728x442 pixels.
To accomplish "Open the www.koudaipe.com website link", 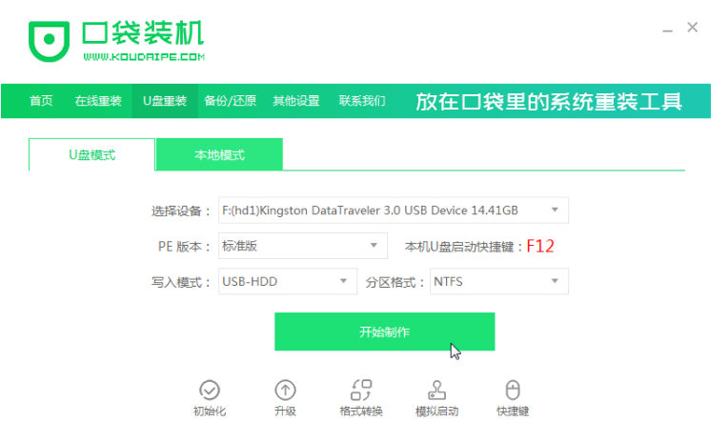I will [x=144, y=57].
